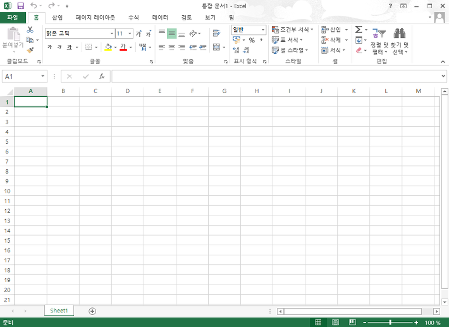This screenshot has width=449, height=327.
Task: Click the Borders grid icon
Action: click(89, 47)
